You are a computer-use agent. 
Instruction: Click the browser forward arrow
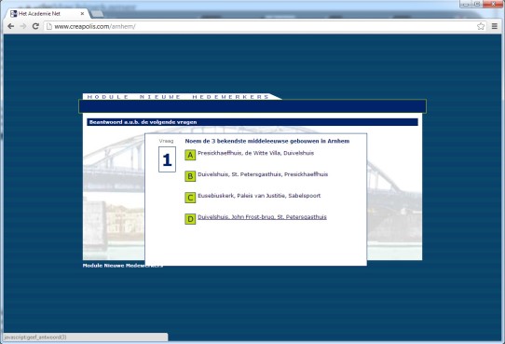coord(23,26)
